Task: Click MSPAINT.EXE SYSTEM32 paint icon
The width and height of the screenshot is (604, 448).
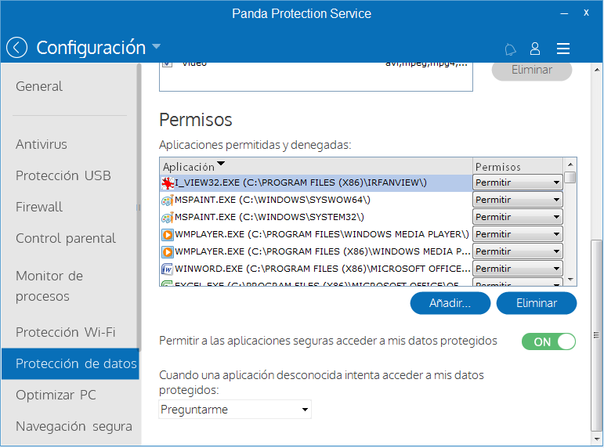Action: [x=167, y=217]
